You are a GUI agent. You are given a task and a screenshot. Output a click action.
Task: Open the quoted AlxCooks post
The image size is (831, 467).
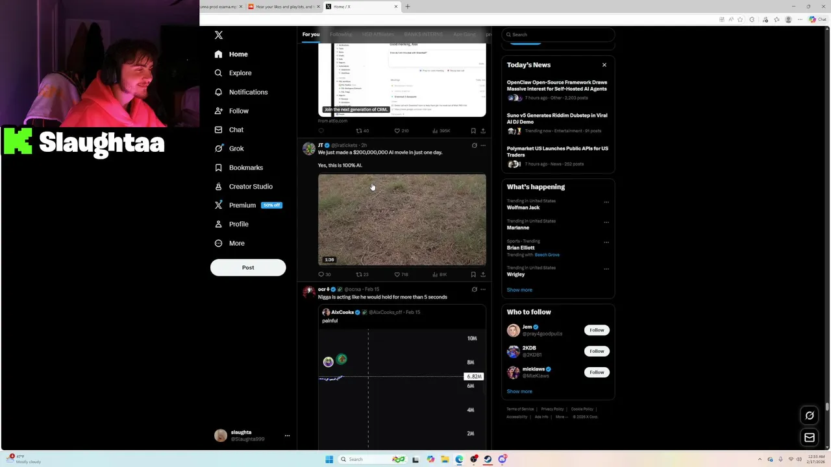tap(402, 376)
